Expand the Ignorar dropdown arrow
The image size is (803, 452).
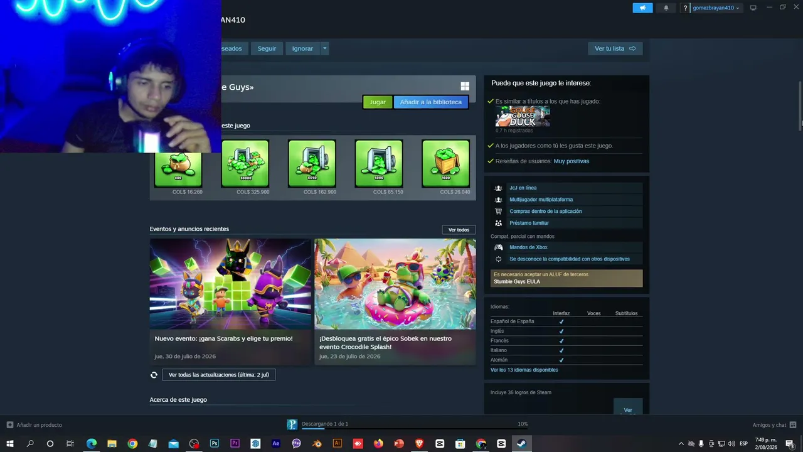coord(325,48)
